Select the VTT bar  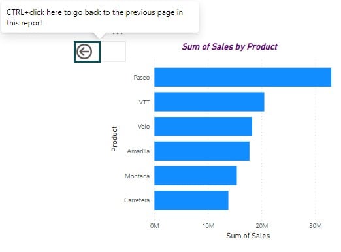point(209,102)
